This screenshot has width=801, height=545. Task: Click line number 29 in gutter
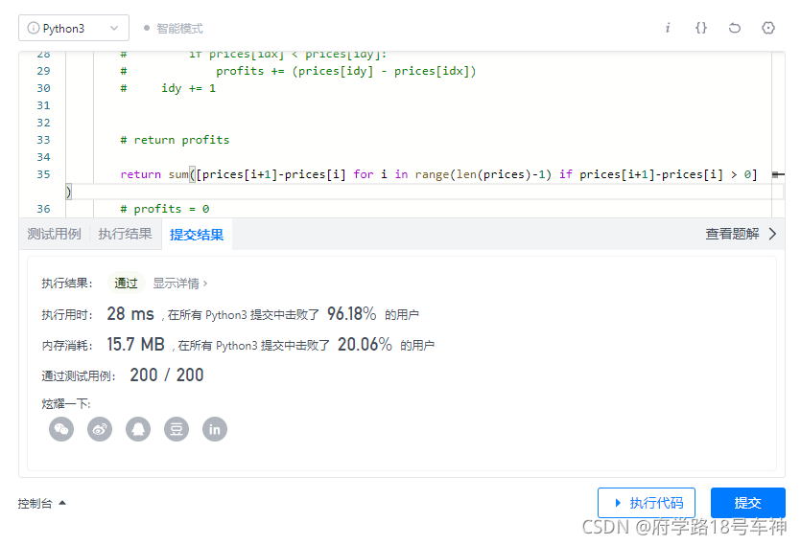[43, 71]
